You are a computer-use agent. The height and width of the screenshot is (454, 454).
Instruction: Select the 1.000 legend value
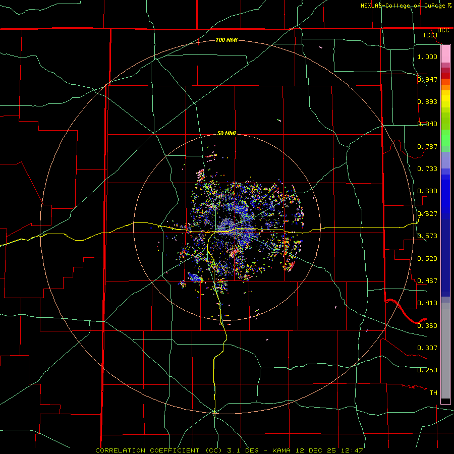(427, 56)
